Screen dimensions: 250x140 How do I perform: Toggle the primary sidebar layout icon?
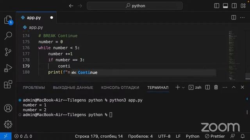216,6
